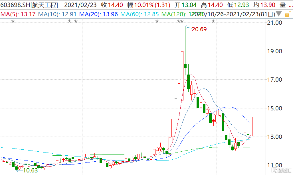Select the MA(20): 13.96 indicator label

pyautogui.click(x=98, y=14)
